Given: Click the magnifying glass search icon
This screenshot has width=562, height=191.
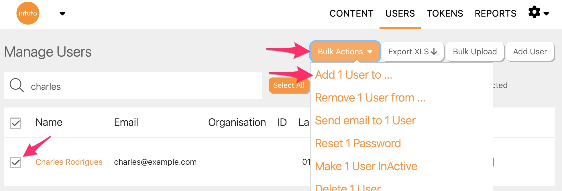Looking at the screenshot, I should [17, 85].
